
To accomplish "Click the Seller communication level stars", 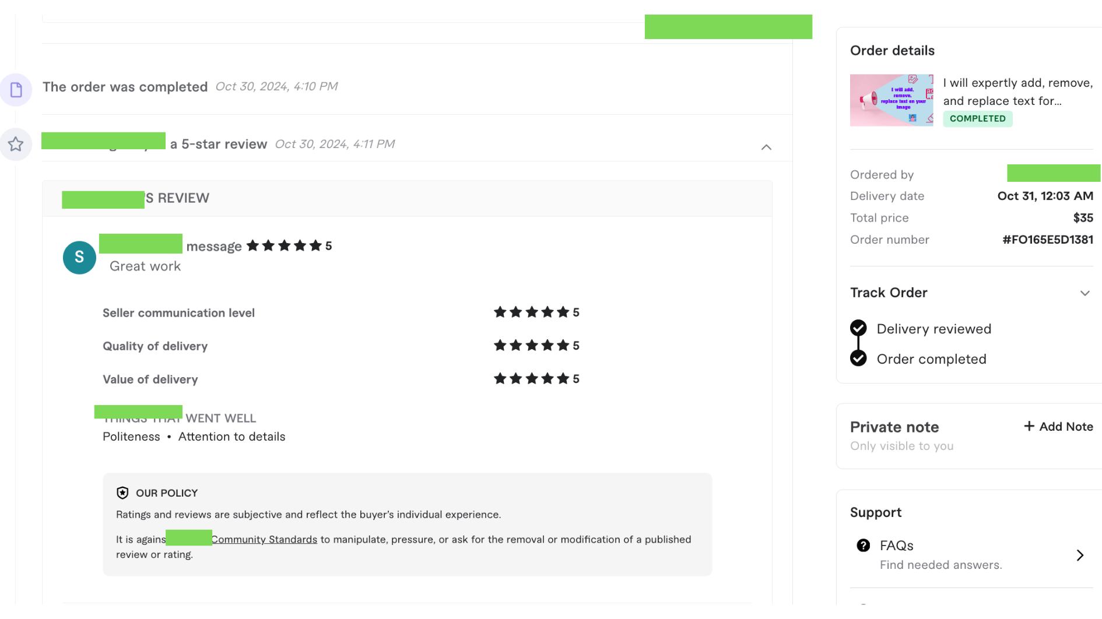I will coord(531,312).
